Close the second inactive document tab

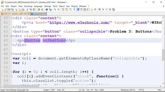45,14
